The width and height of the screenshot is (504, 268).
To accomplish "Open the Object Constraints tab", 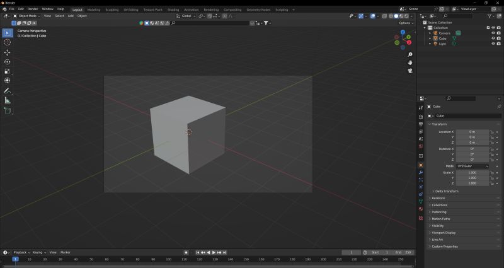I will coord(421,194).
